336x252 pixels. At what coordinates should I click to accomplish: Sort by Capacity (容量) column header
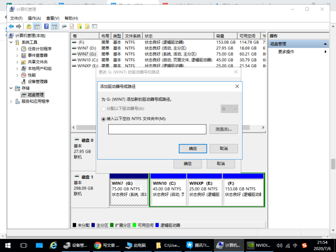click(x=225, y=36)
